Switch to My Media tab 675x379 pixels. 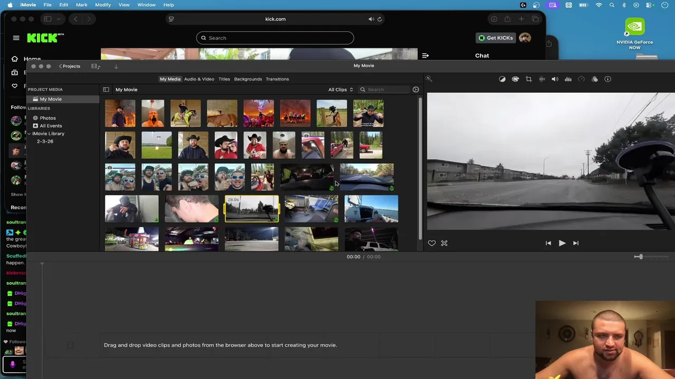[170, 79]
